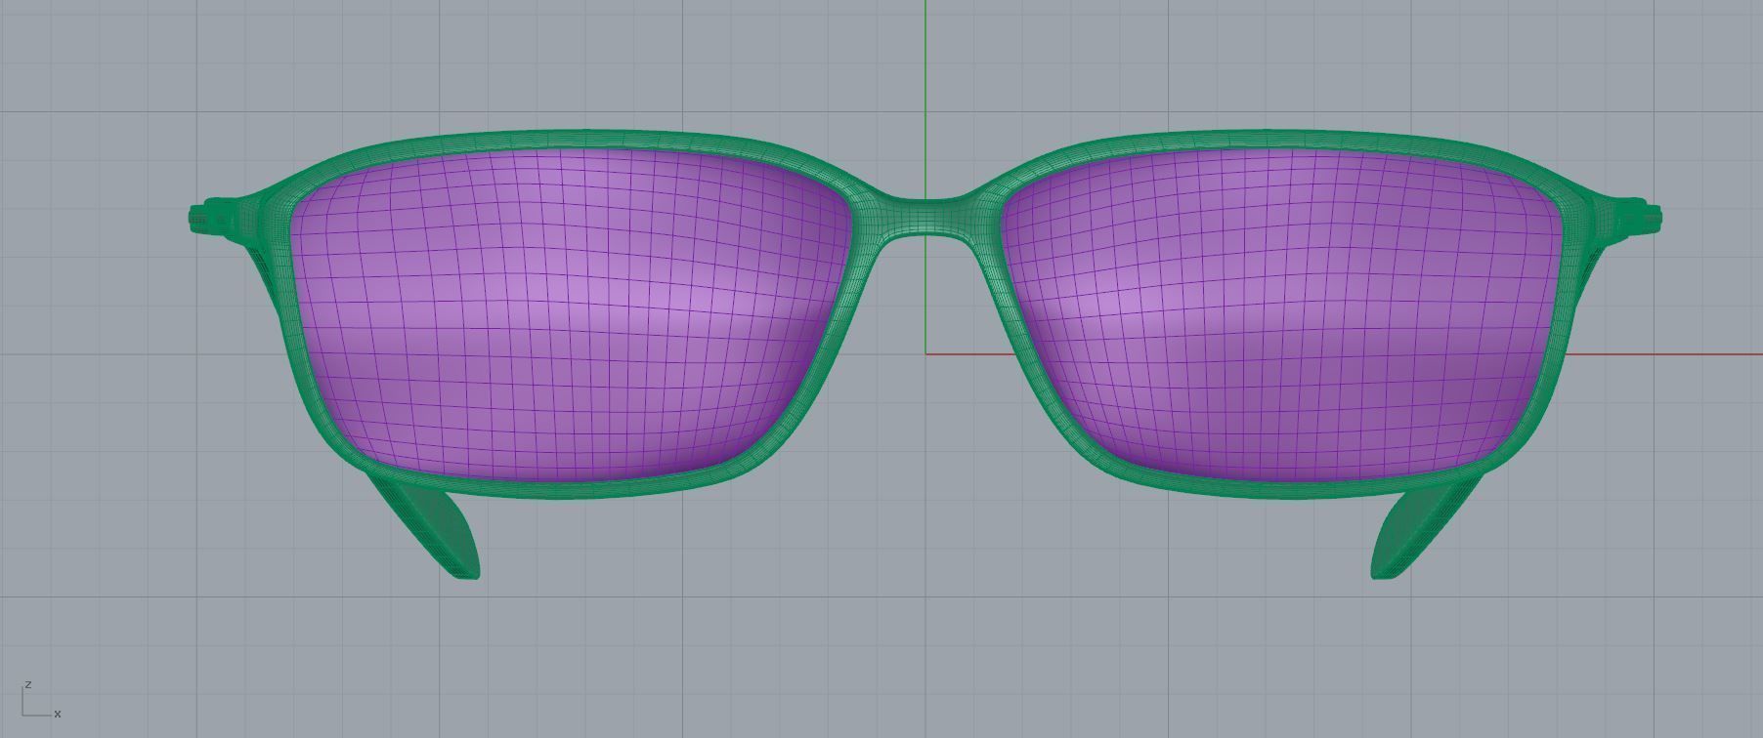Pick the green nose bridge of the frame

926,217
